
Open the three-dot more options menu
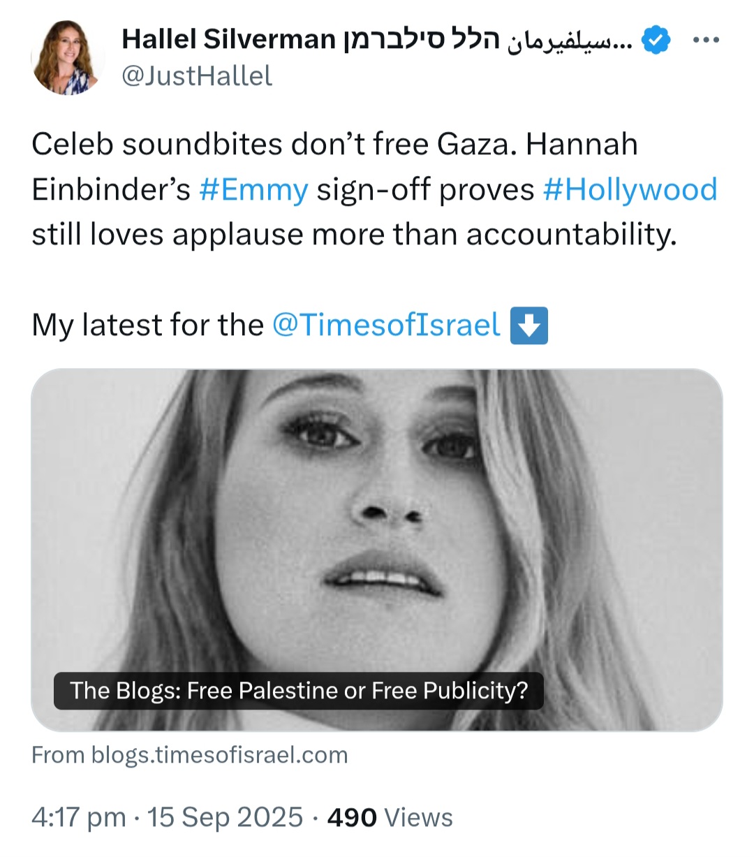705,40
